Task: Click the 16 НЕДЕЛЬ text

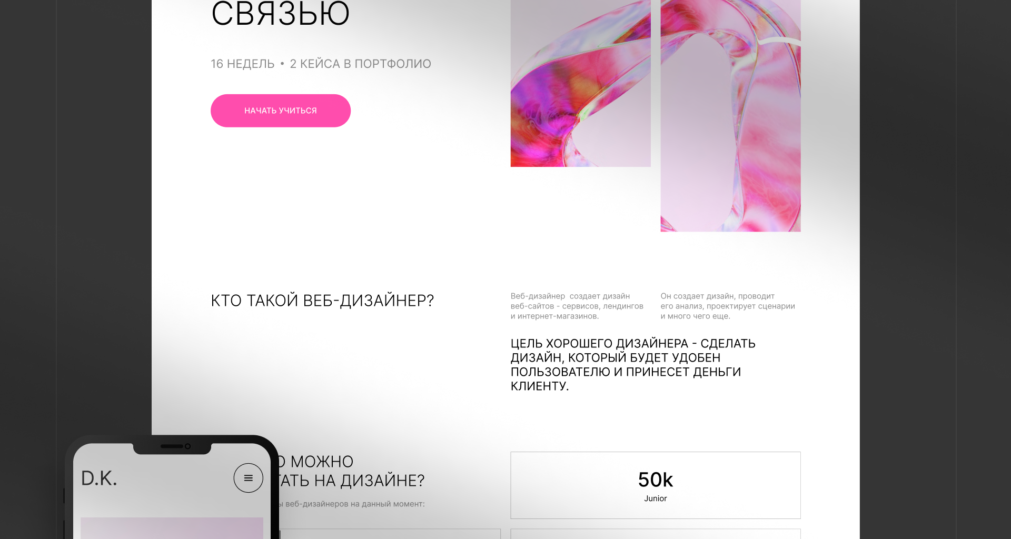Action: click(243, 64)
